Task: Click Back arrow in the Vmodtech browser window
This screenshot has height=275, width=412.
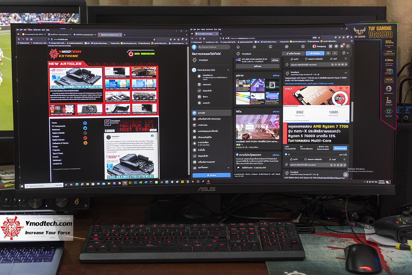Action: [x=19, y=39]
